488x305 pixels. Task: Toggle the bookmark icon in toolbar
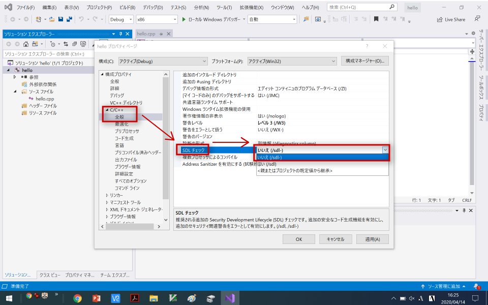(x=376, y=19)
